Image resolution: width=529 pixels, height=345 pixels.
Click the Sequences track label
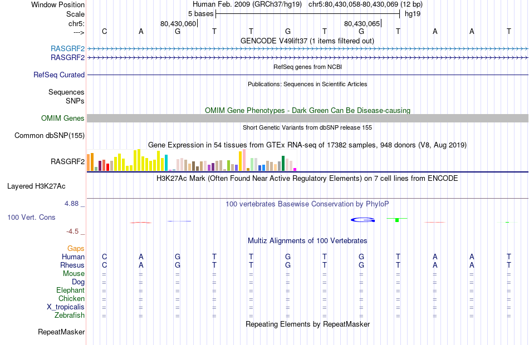(x=66, y=92)
